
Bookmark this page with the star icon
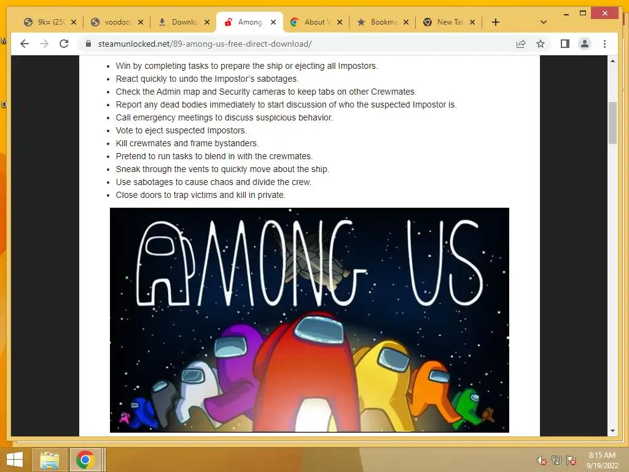pyautogui.click(x=541, y=44)
